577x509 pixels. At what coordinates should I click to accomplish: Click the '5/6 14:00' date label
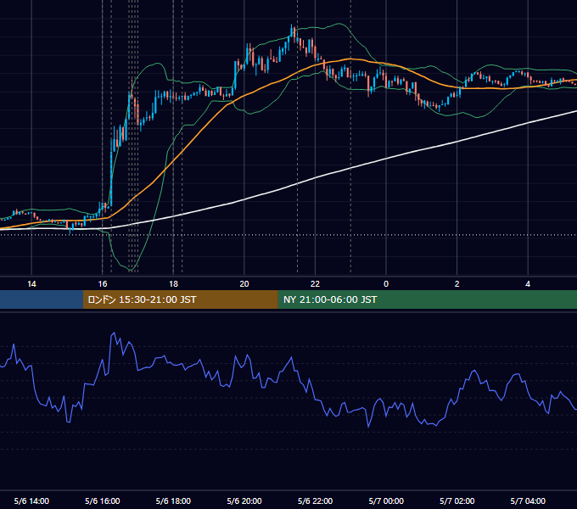[x=31, y=501]
